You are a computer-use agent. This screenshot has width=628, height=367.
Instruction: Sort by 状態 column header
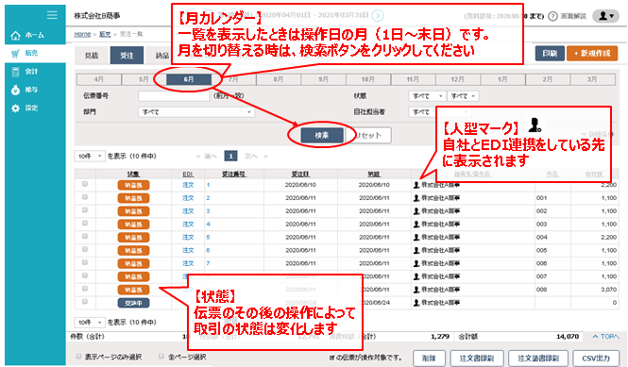[133, 175]
